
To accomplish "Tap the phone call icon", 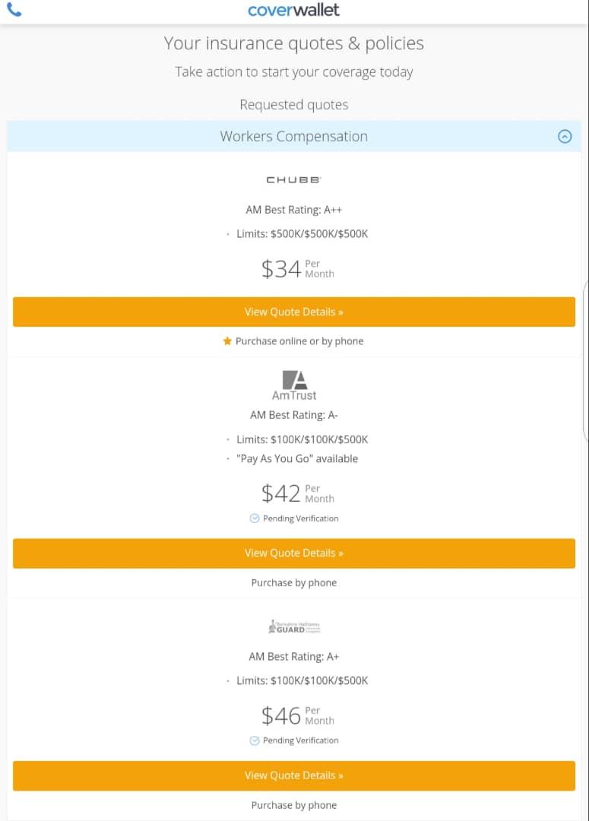I will [x=14, y=10].
